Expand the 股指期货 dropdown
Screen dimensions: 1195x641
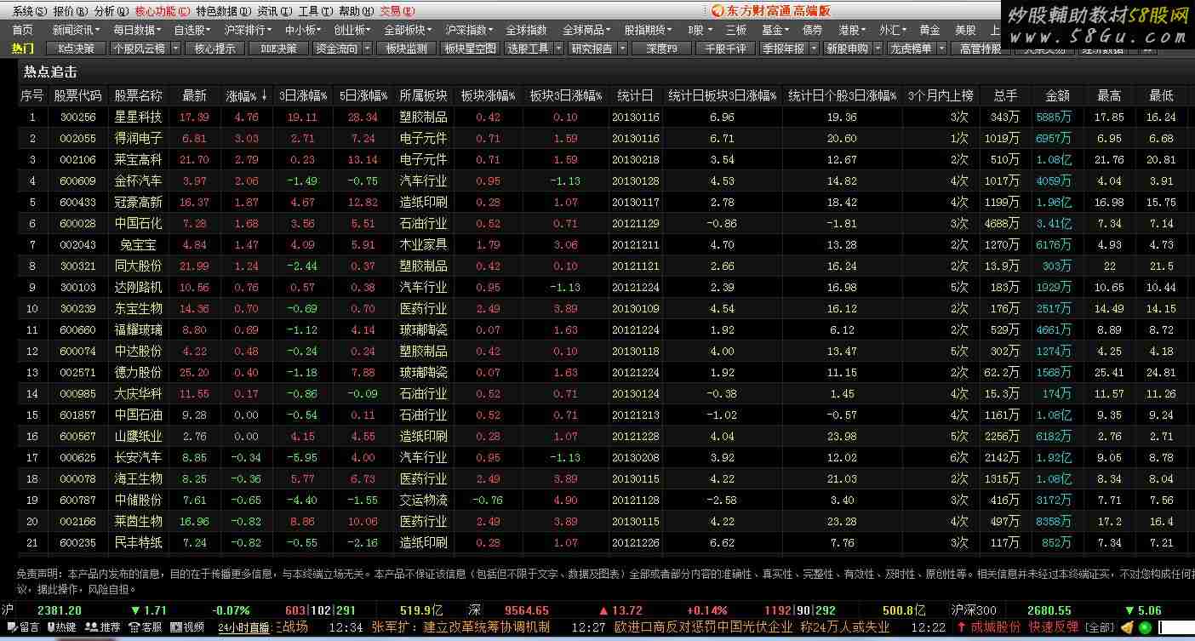[649, 30]
